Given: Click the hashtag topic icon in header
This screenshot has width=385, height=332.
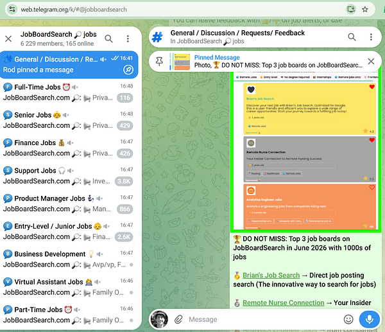Looking at the screenshot, I should click(157, 37).
